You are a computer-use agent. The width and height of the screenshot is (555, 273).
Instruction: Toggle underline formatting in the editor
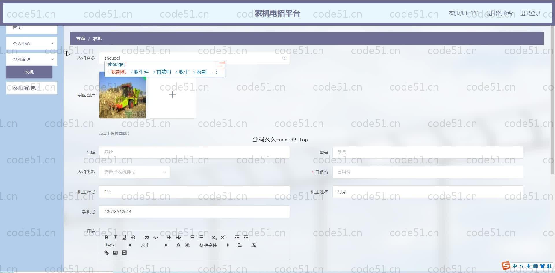tap(124, 237)
